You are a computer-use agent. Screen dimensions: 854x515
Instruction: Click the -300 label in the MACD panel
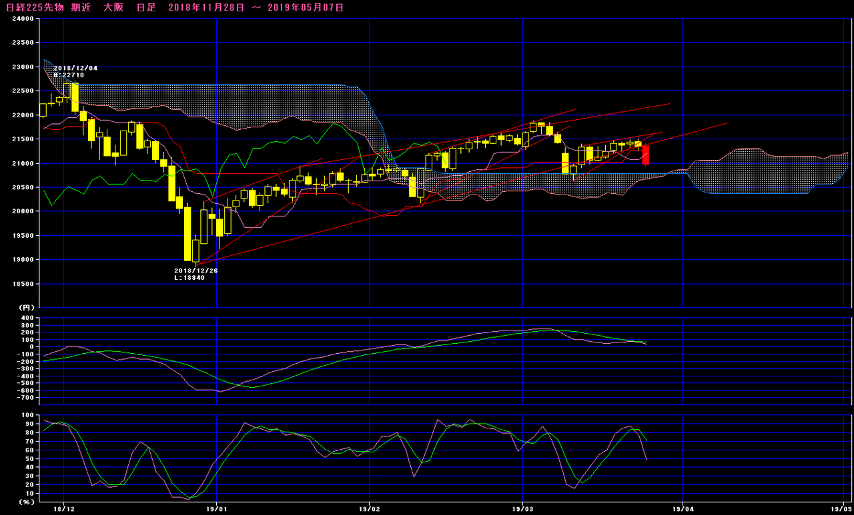(x=25, y=368)
